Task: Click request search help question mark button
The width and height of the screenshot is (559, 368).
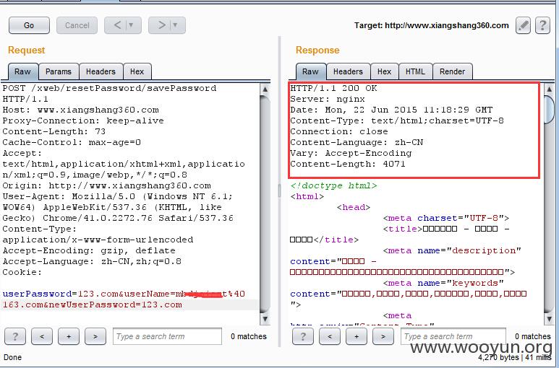Action: pos(15,336)
